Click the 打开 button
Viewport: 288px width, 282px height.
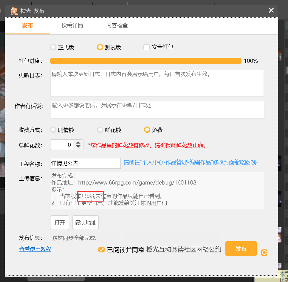tap(60, 222)
